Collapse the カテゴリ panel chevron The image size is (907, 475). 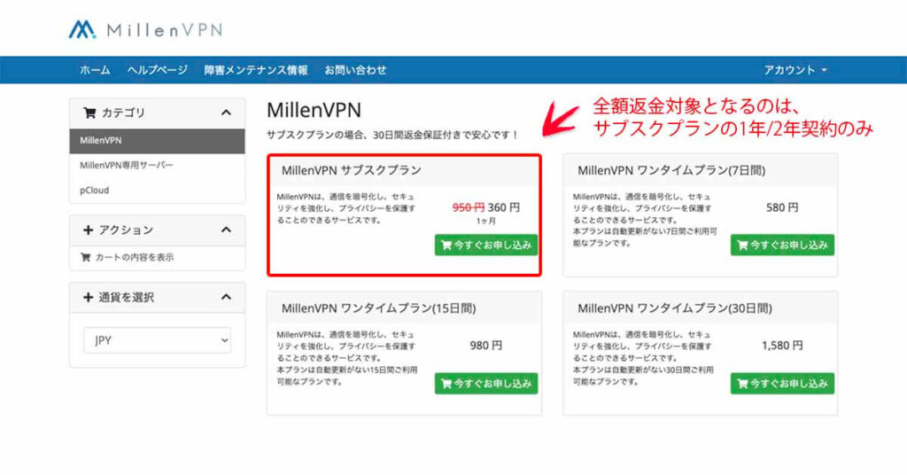tap(226, 113)
